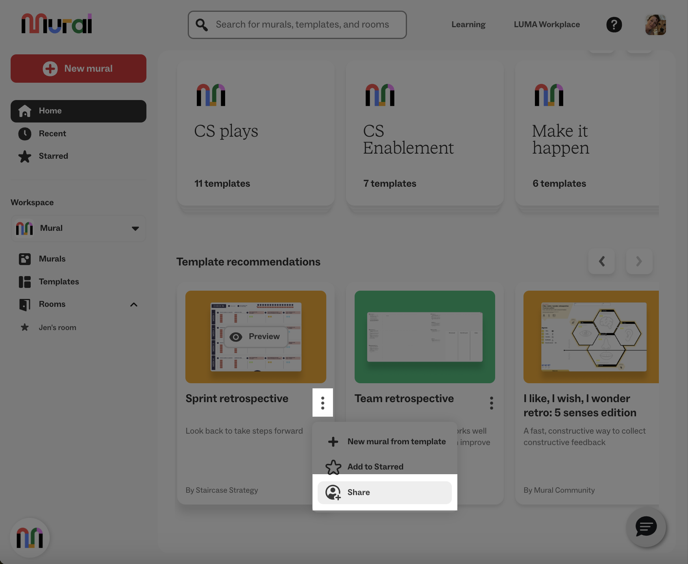
Task: Open the LUMA Workplace link
Action: pyautogui.click(x=547, y=24)
